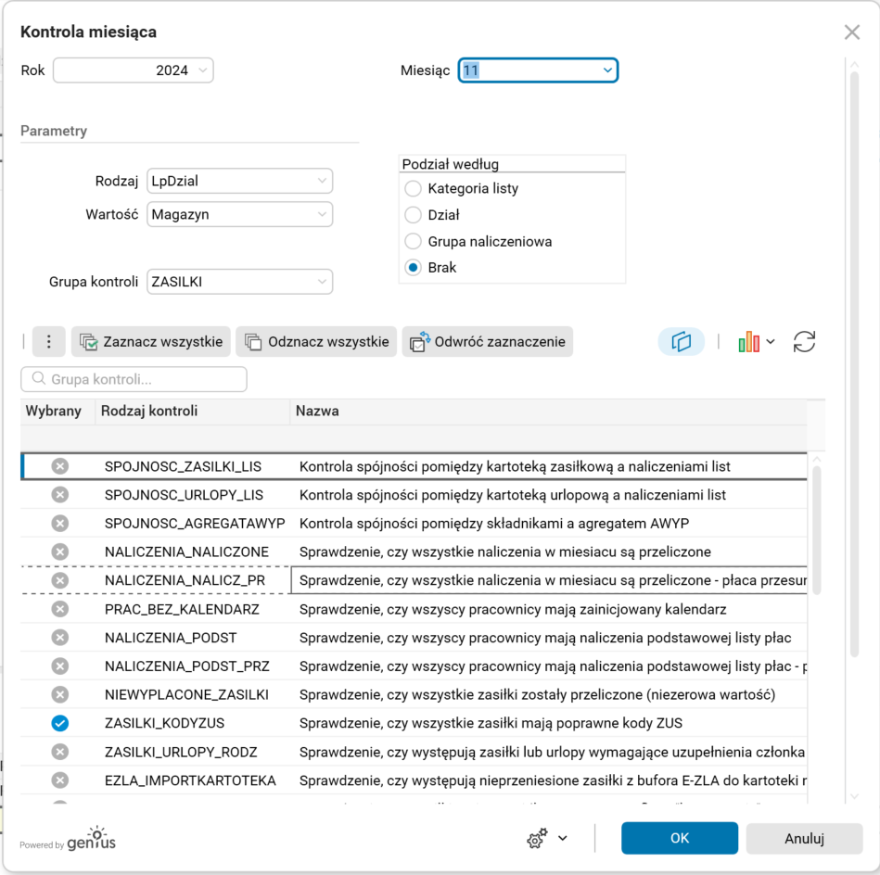Click the Genius logo in footer
The height and width of the screenshot is (875, 880).
[91, 839]
